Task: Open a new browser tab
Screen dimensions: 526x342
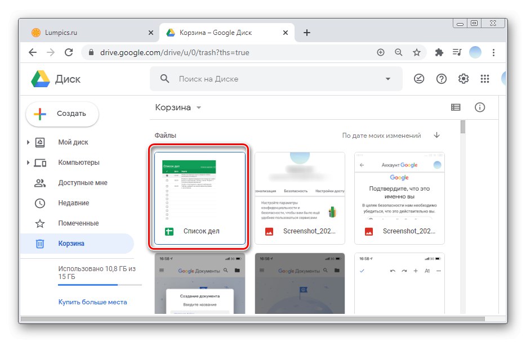Action: tap(306, 33)
